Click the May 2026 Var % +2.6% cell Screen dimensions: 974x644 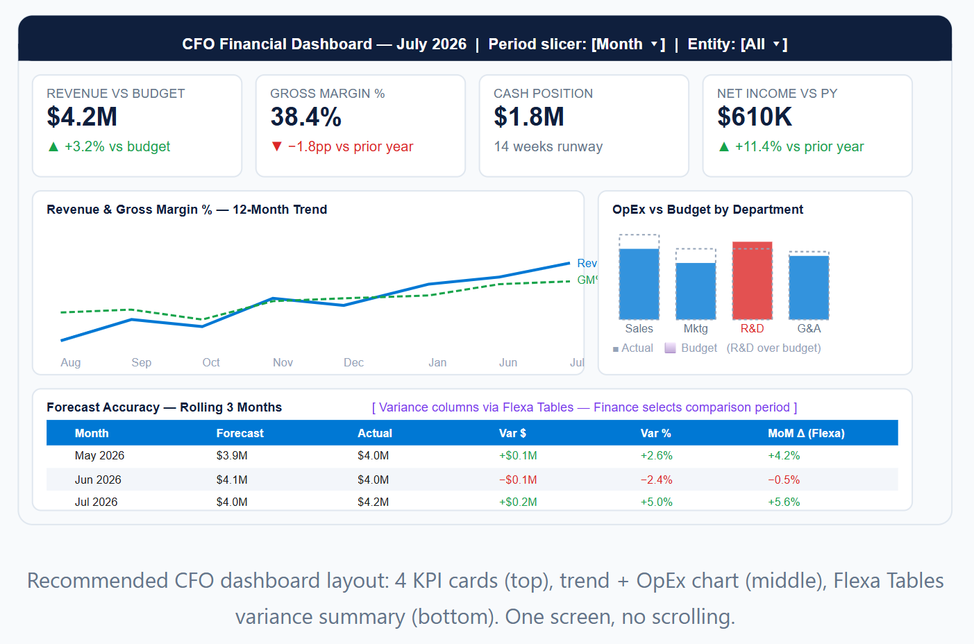[x=656, y=455]
